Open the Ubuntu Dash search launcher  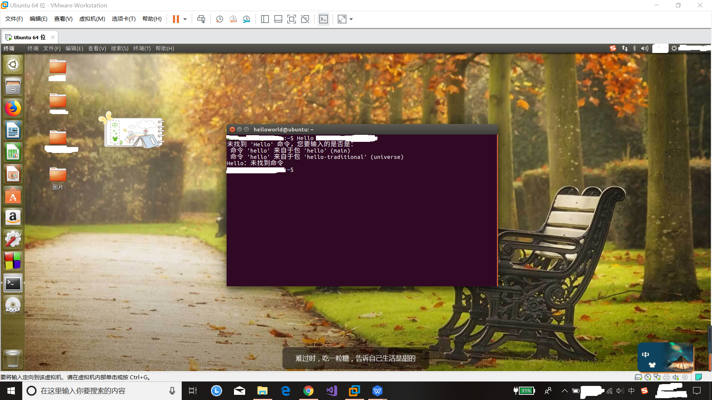point(13,65)
